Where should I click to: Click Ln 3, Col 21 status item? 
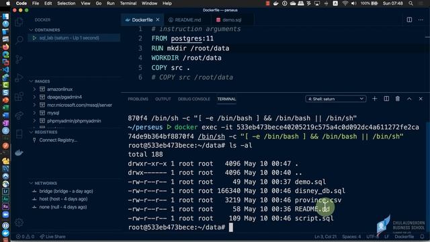(x=325, y=237)
